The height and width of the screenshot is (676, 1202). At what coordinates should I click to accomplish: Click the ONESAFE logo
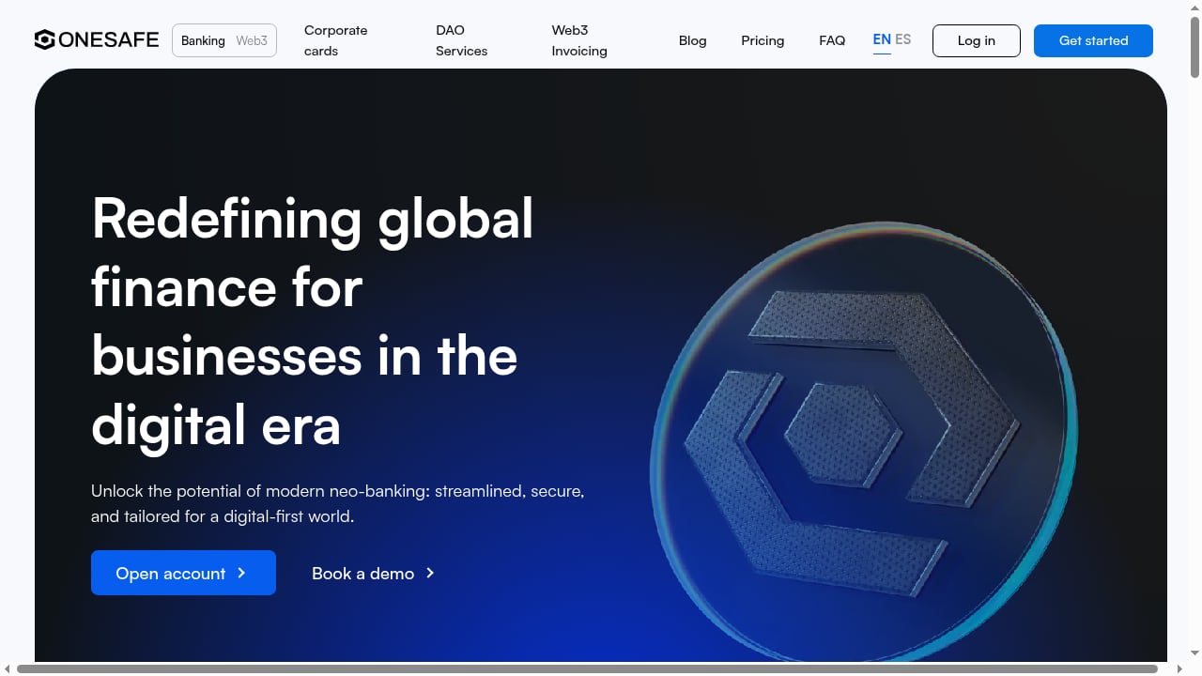coord(97,40)
